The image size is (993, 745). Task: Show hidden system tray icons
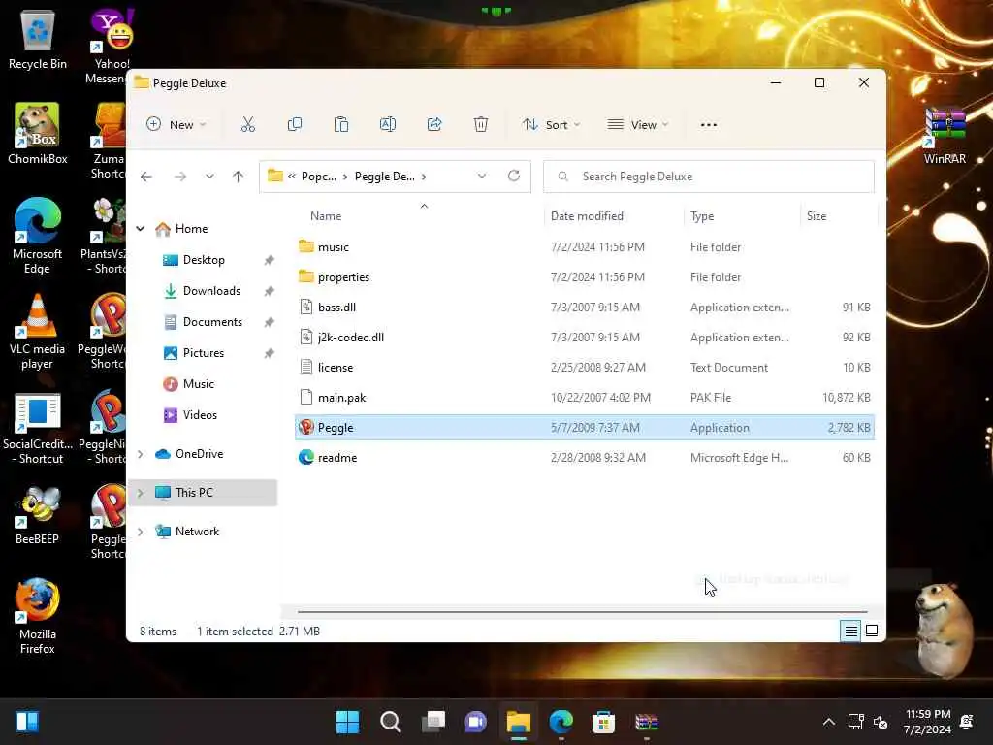[828, 722]
